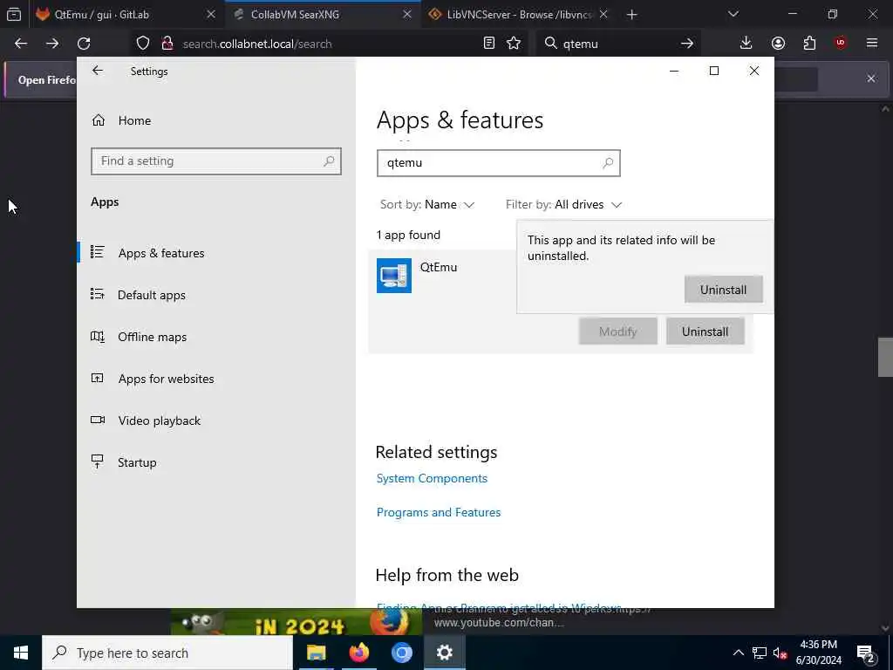
Task: Click the Find a setting search box
Action: (x=216, y=161)
